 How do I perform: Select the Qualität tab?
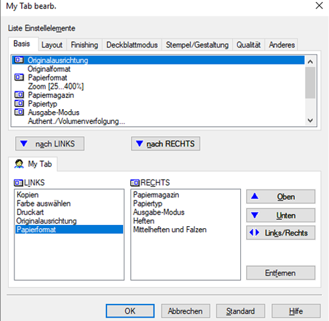pyautogui.click(x=249, y=45)
